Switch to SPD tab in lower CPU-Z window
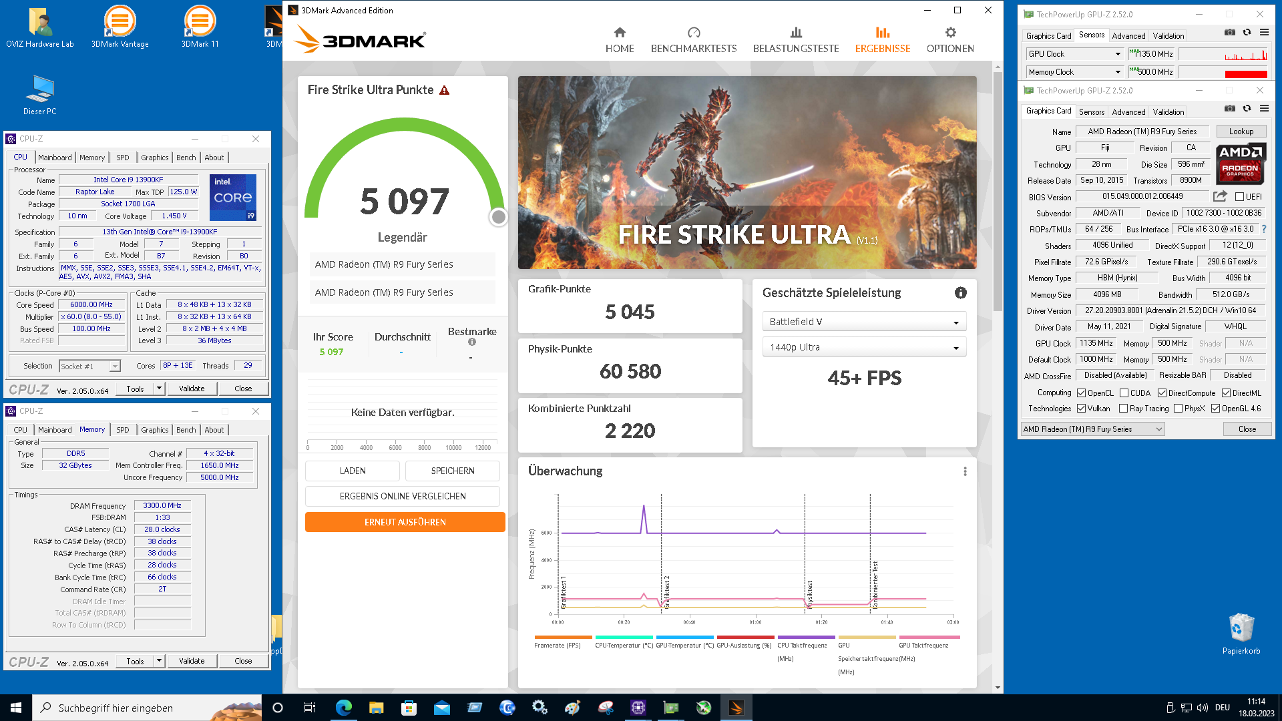 pyautogui.click(x=123, y=430)
